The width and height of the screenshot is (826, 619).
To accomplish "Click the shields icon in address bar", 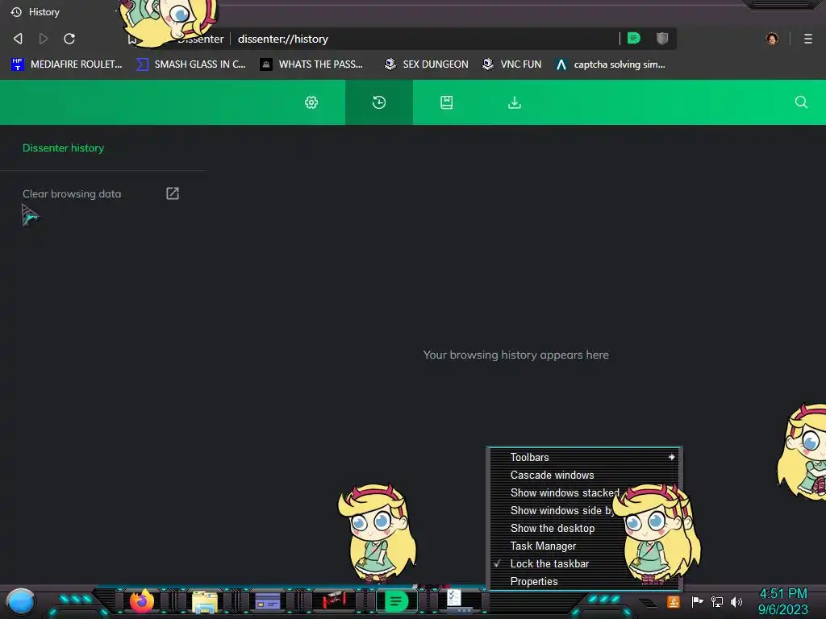I will [662, 38].
